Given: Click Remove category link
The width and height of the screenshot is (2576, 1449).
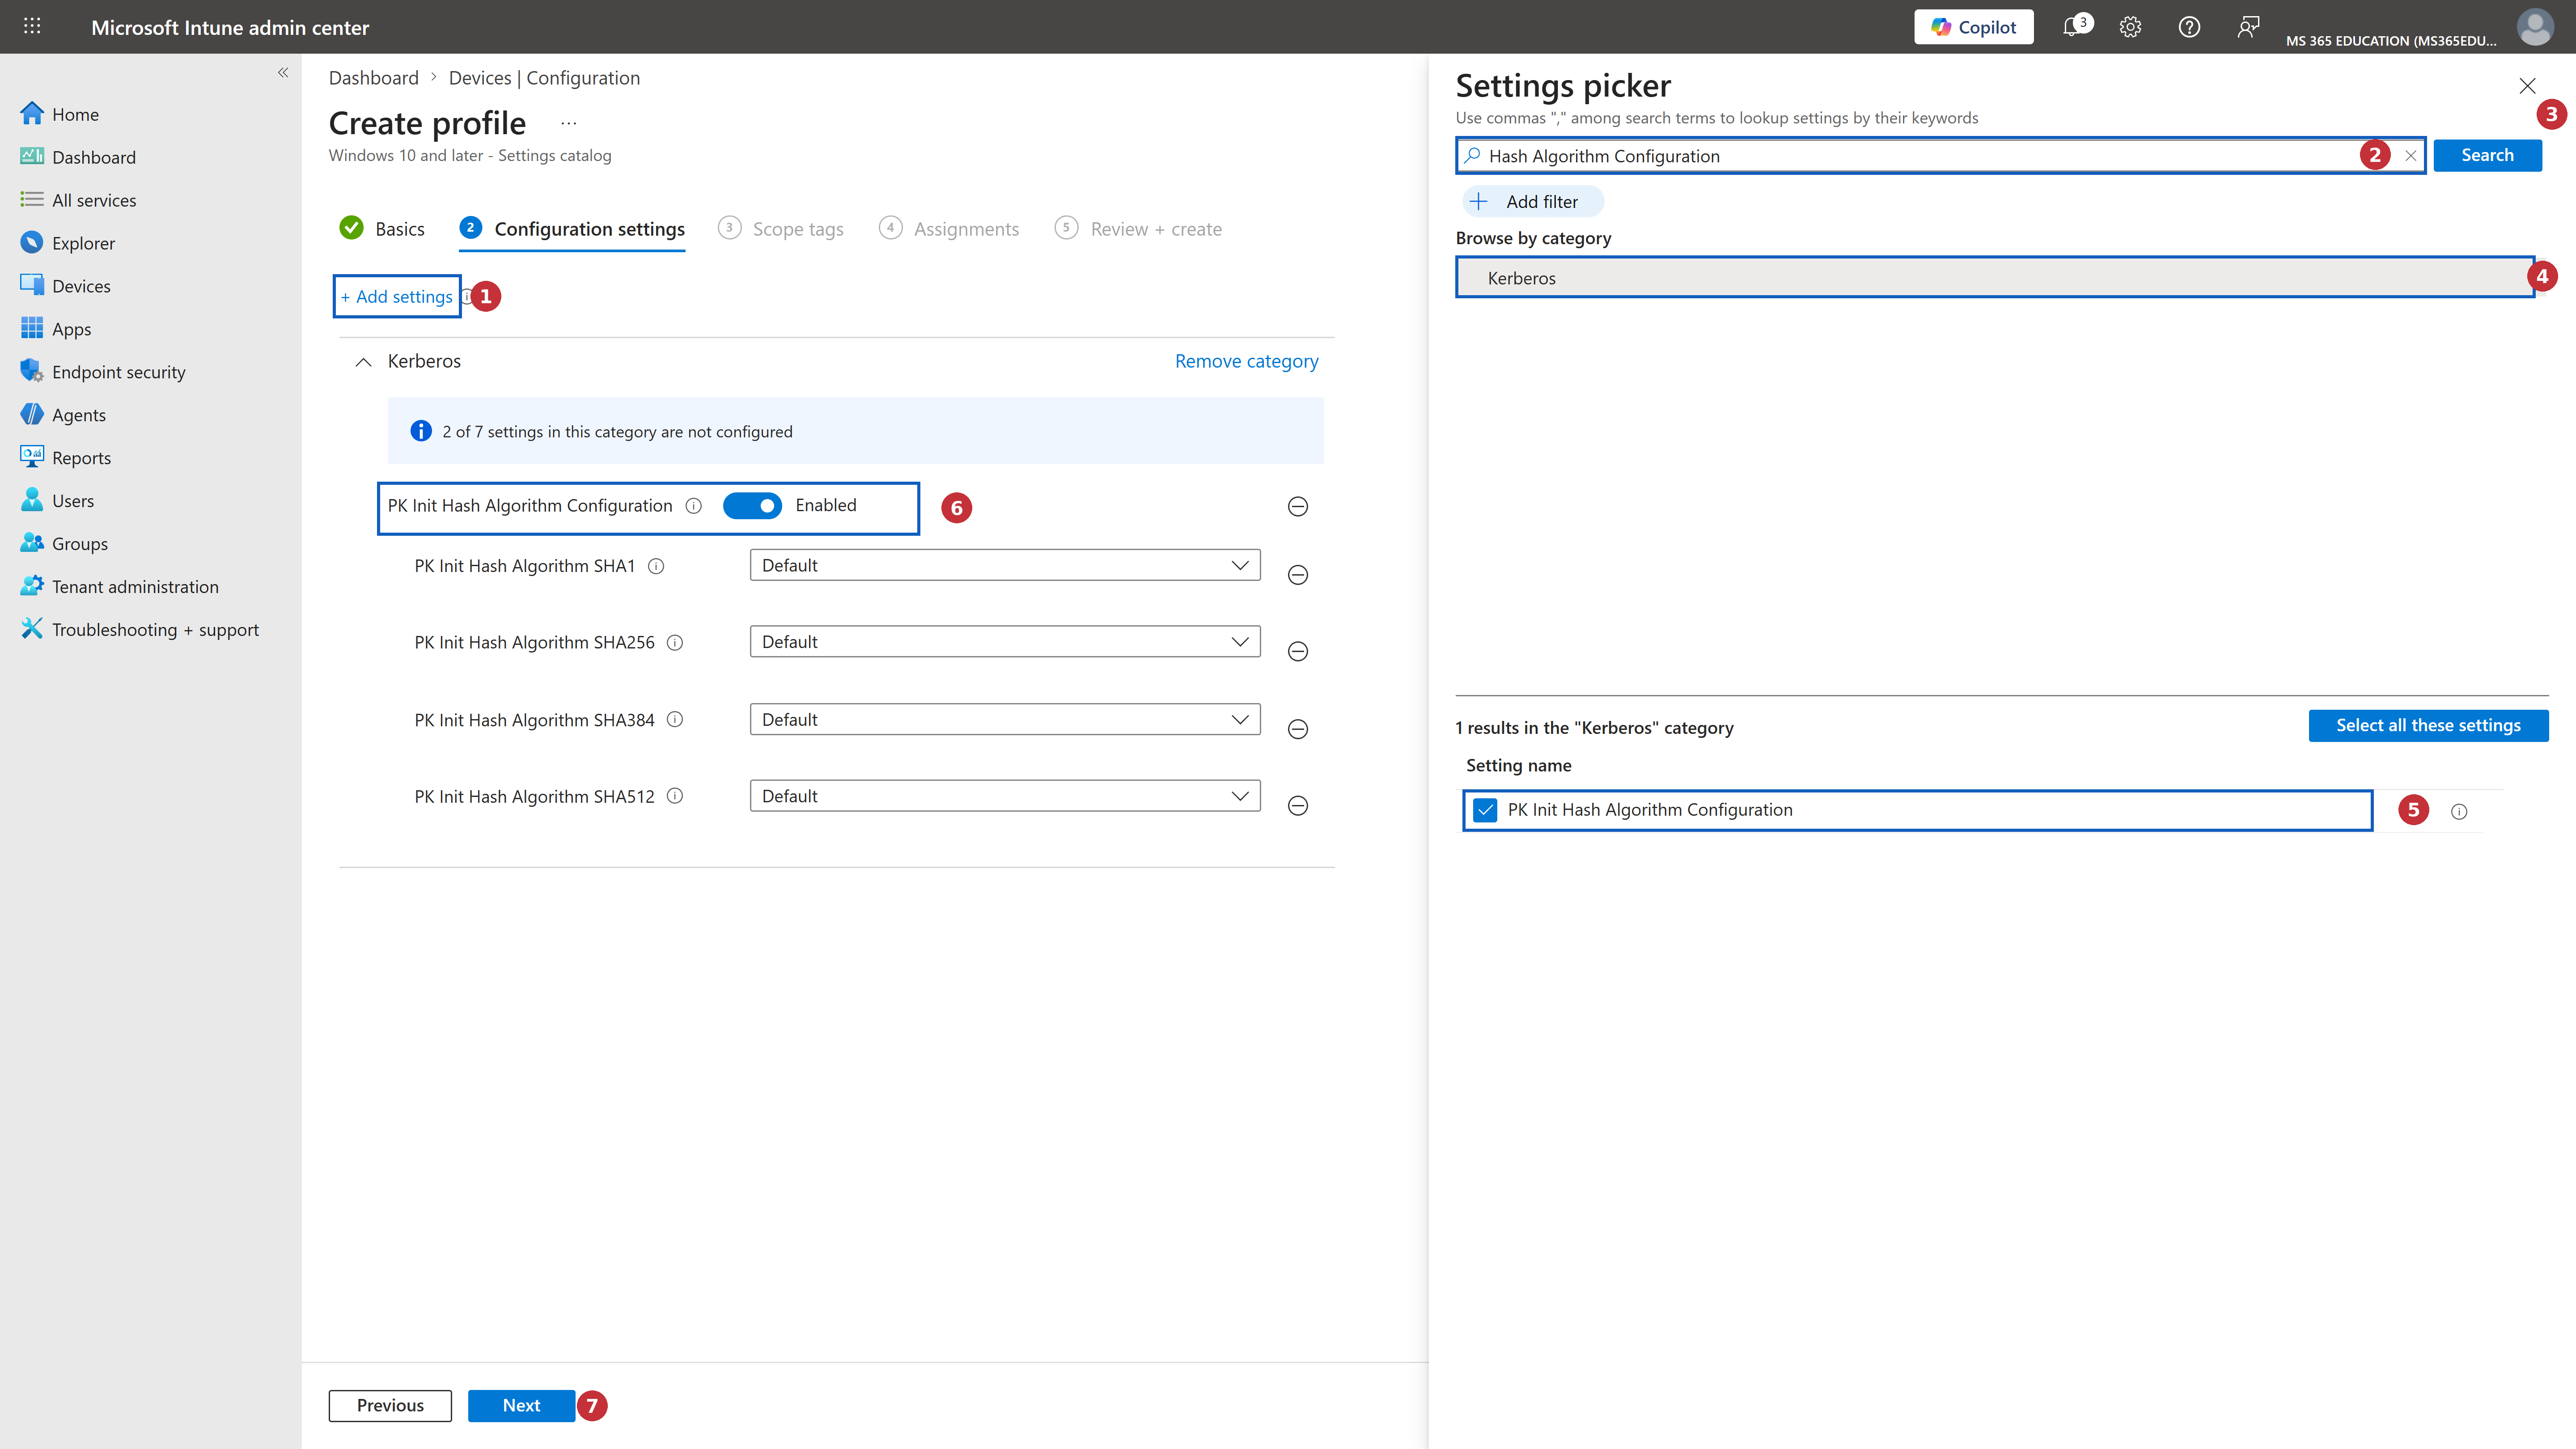Looking at the screenshot, I should (1246, 361).
